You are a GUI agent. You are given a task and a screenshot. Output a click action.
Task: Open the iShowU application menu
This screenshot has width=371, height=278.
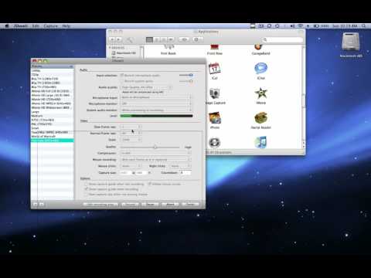click(x=21, y=26)
